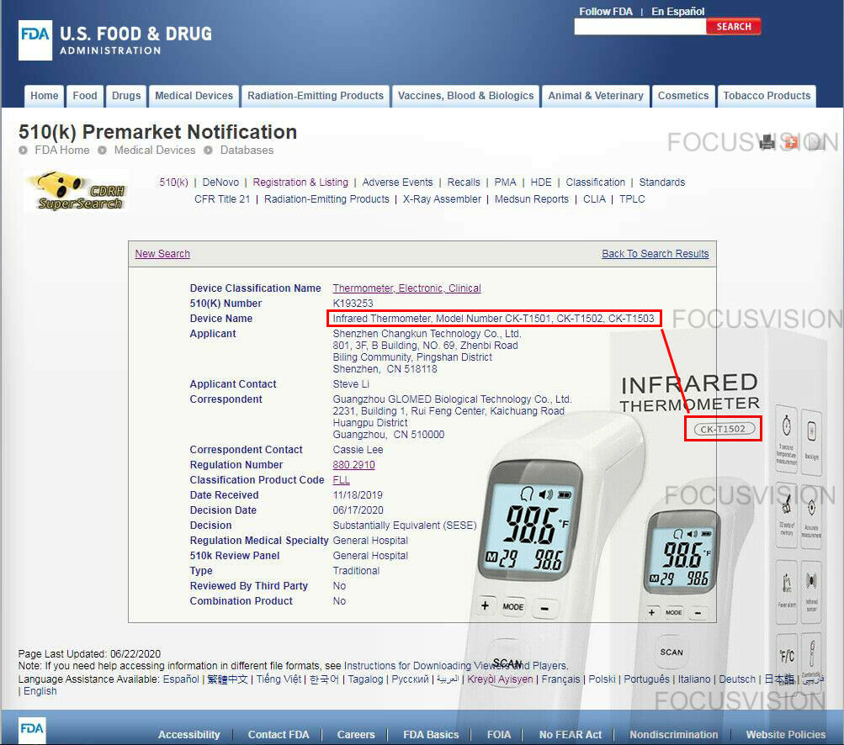This screenshot has height=745, width=844.
Task: Click the printer icon to print page
Action: (x=767, y=143)
